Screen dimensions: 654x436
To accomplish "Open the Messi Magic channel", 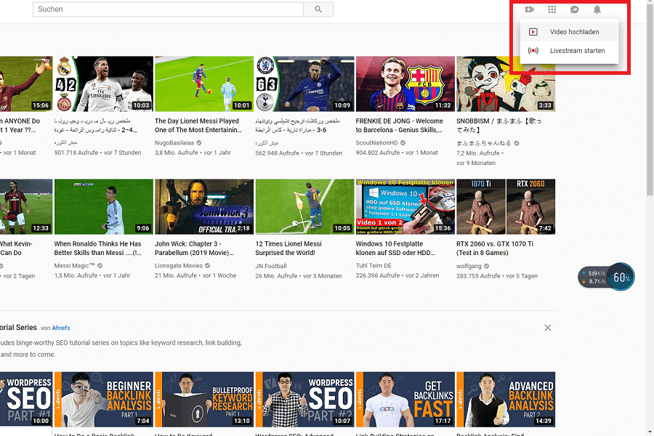I will [75, 266].
